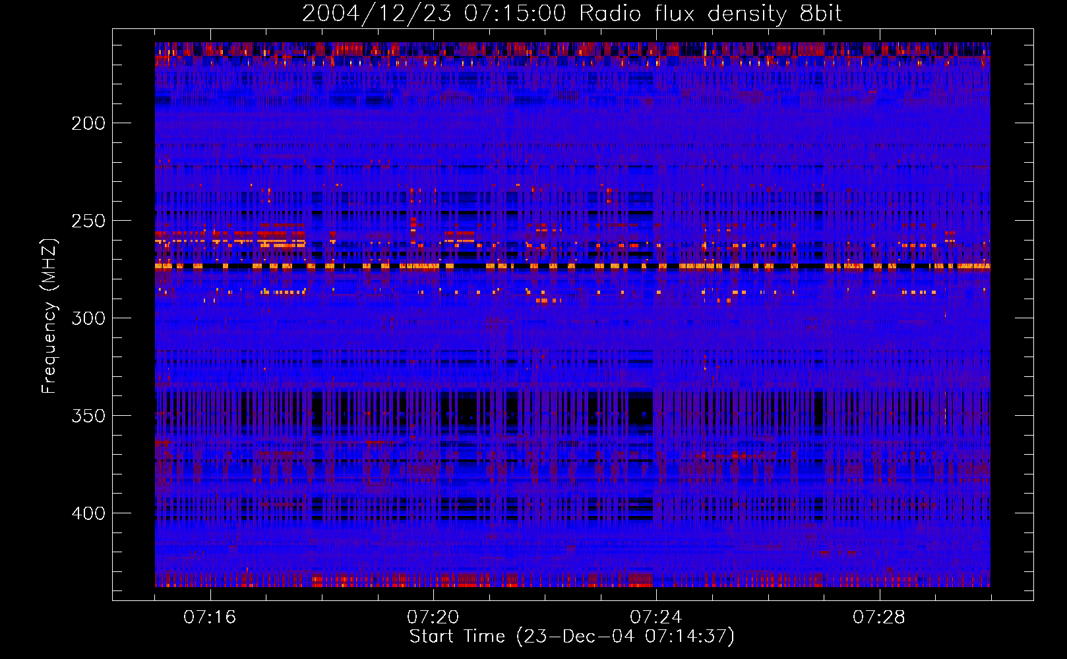Click the 'Start Time (23-Dec-04 07:14:37)' x-axis label
Screen dimensions: 1067x659
572,637
